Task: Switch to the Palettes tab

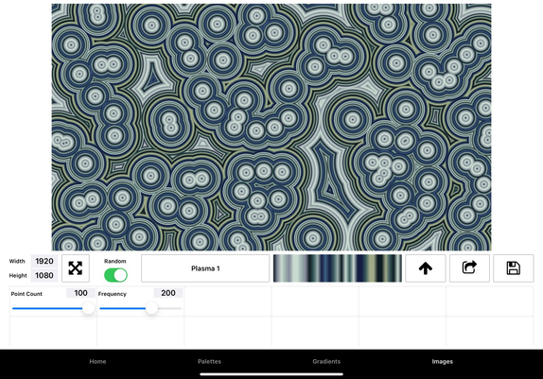Action: click(209, 361)
